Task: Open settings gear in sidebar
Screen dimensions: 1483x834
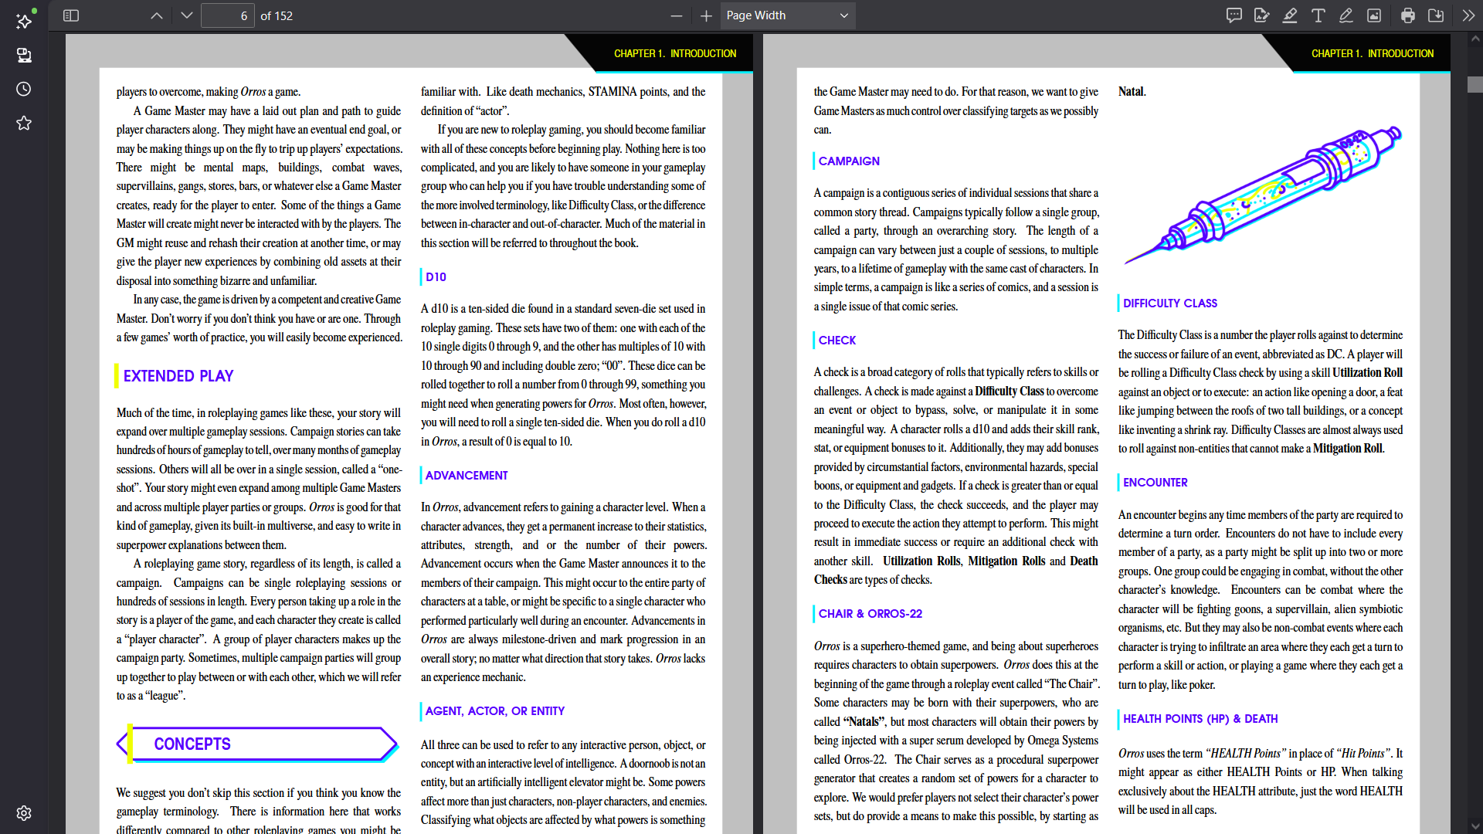Action: [24, 813]
